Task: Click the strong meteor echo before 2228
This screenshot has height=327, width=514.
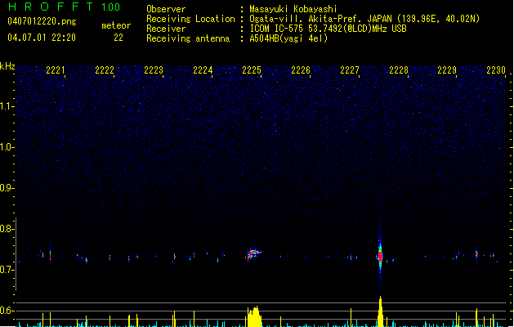Action: click(x=380, y=257)
